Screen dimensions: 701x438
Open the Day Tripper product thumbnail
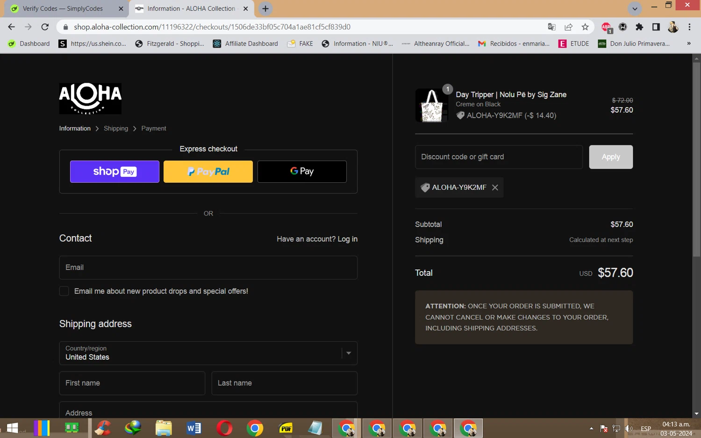pos(432,105)
